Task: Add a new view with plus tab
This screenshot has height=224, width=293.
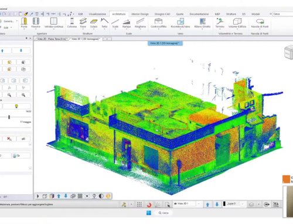Action: pyautogui.click(x=107, y=39)
